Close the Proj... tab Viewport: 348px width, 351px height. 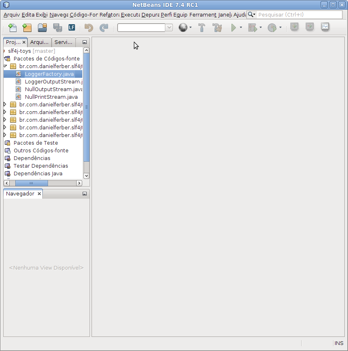(24, 42)
